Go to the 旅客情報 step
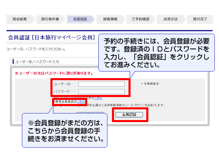This screenshot has width=219, height=155. (111, 19)
